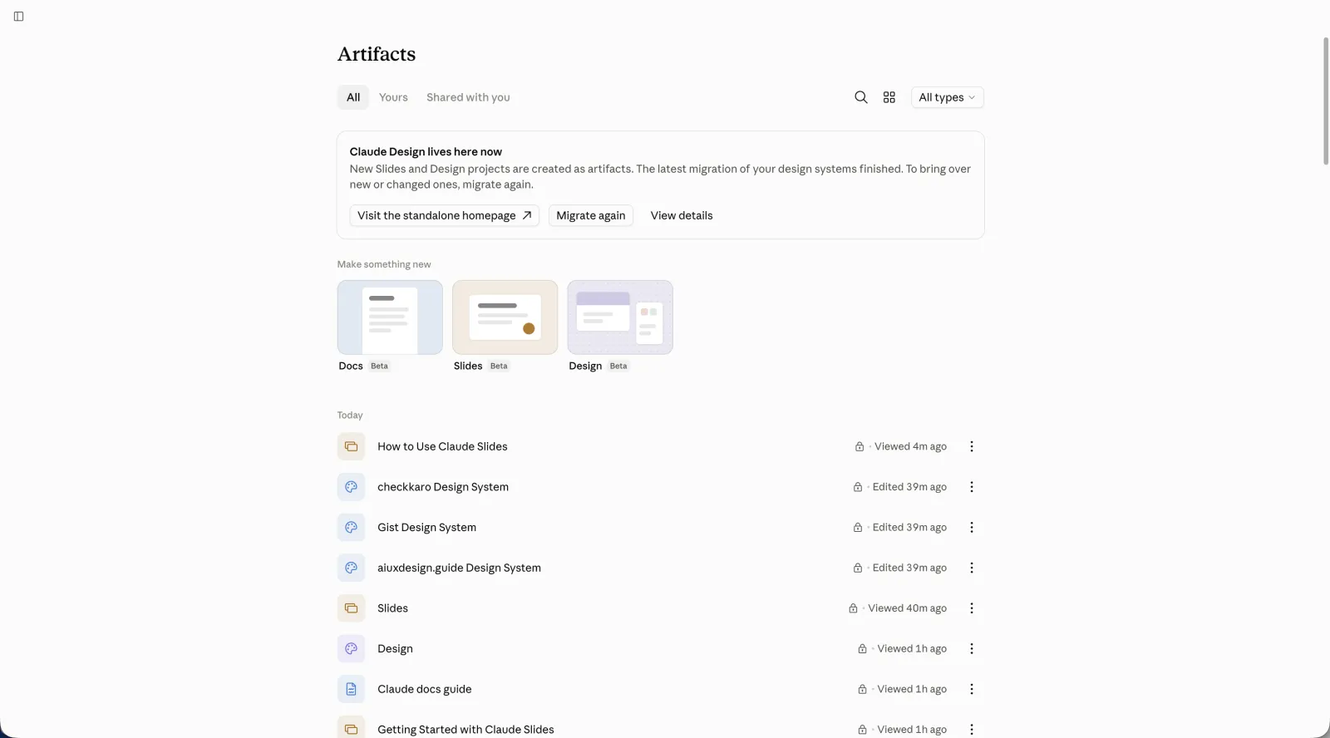Screen dimensions: 1330x738
Task: Open More options for the Design row
Action: (x=971, y=648)
